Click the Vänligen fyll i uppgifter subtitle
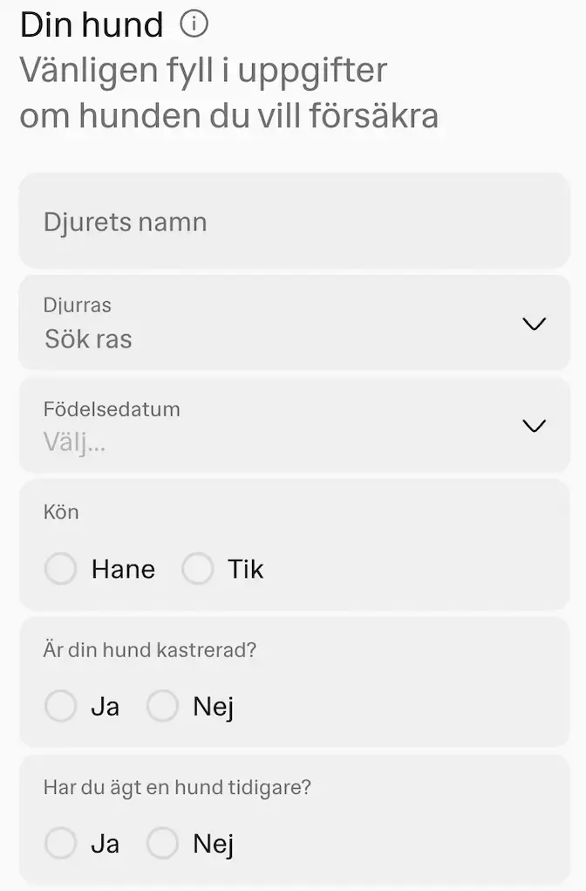The height and width of the screenshot is (891, 586). (203, 70)
